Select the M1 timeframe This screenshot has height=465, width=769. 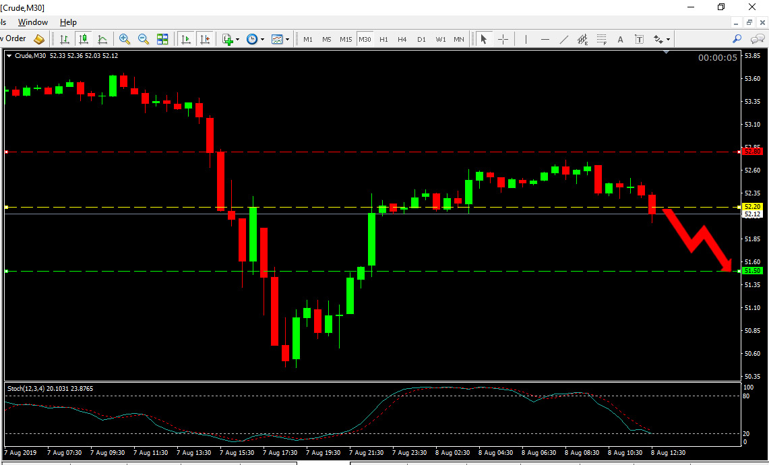tap(308, 39)
